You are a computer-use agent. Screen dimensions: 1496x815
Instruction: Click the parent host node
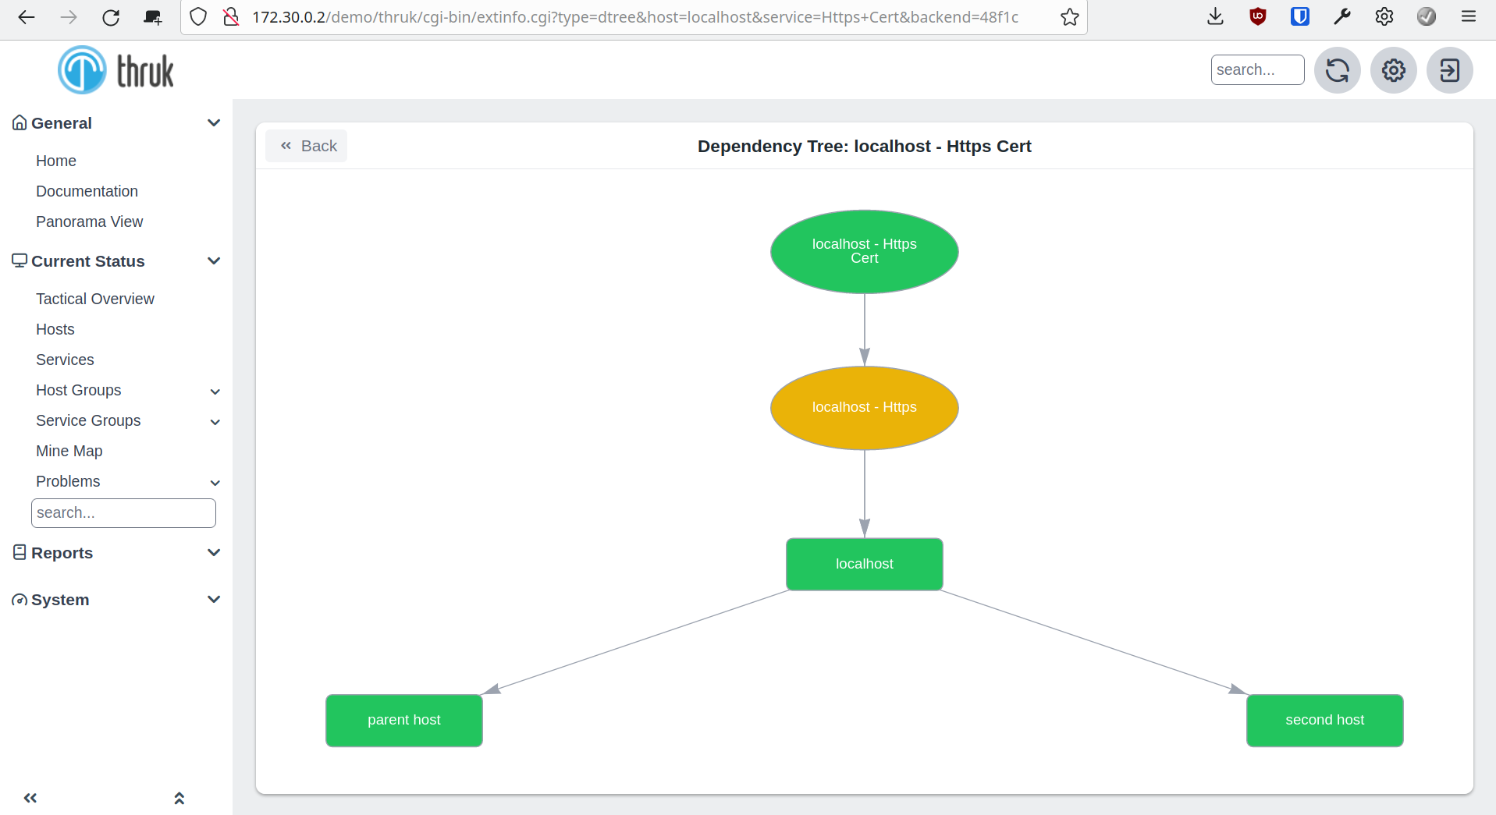[x=403, y=720]
